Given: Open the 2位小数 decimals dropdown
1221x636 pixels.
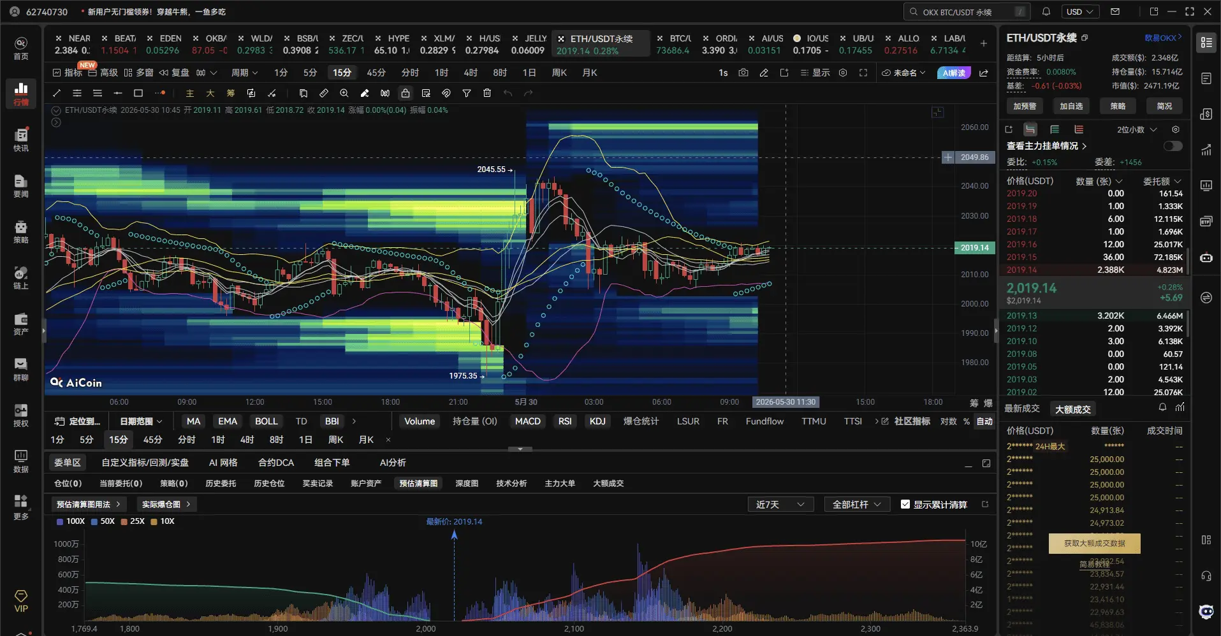Looking at the screenshot, I should (x=1137, y=129).
